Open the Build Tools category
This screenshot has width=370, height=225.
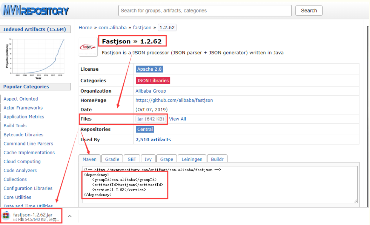pyautogui.click(x=15, y=126)
